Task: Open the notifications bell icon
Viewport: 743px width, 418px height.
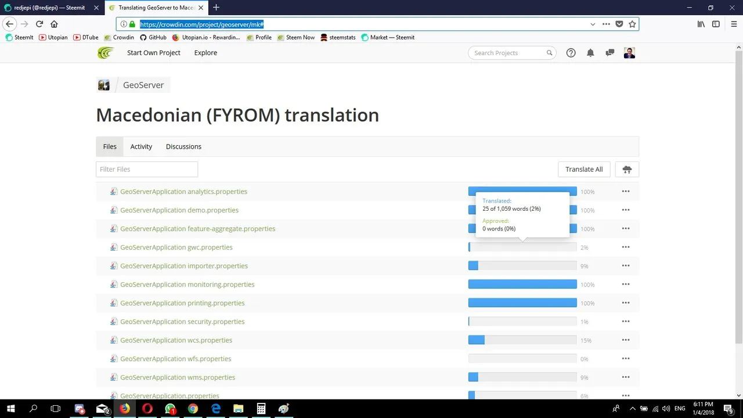Action: tap(590, 53)
